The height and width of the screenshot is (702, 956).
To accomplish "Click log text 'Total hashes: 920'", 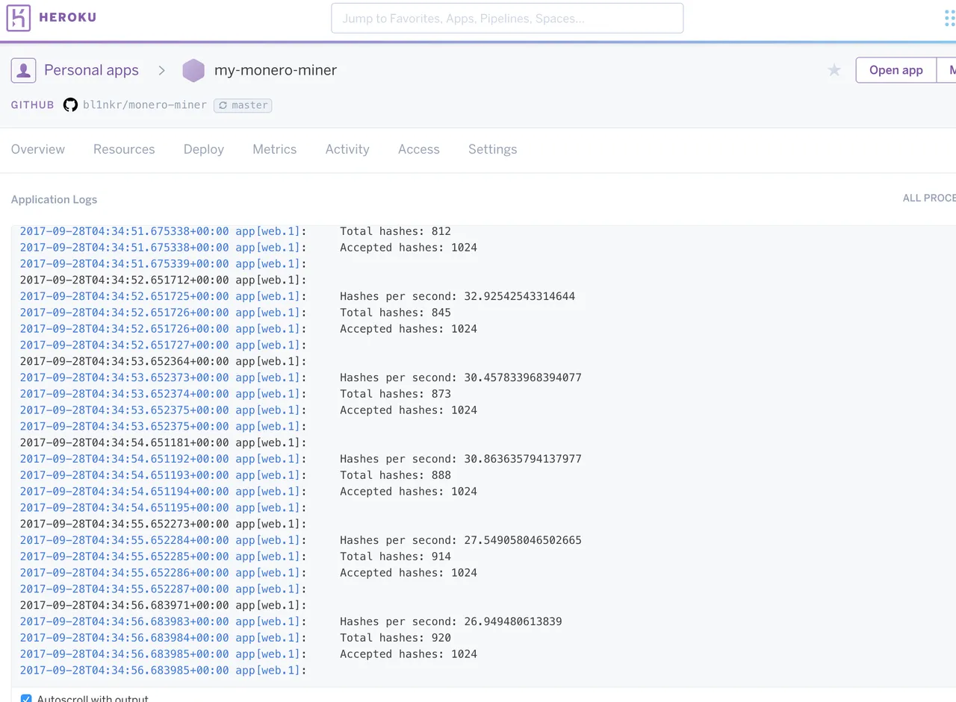I will [395, 638].
